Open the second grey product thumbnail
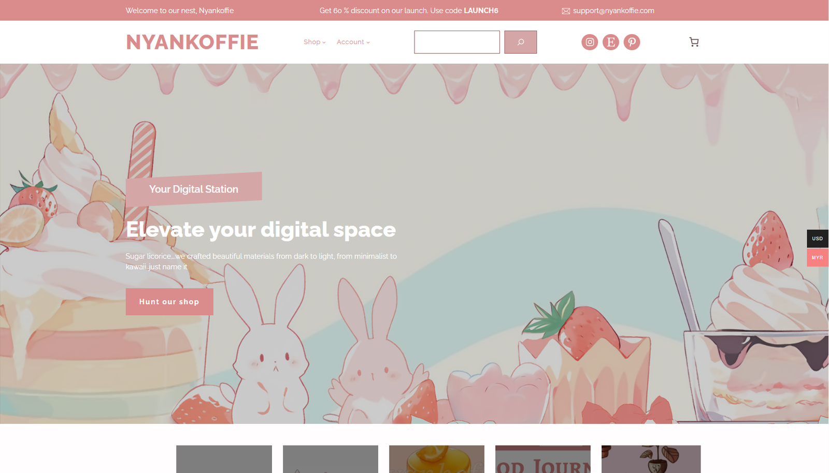This screenshot has width=829, height=473. click(x=331, y=459)
